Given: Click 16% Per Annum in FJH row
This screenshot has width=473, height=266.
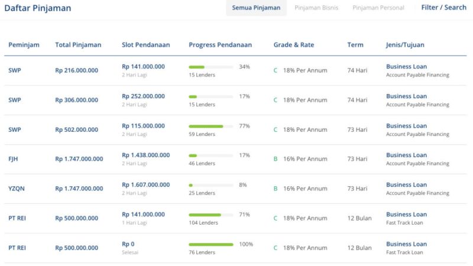Looking at the screenshot, I should click(305, 159).
